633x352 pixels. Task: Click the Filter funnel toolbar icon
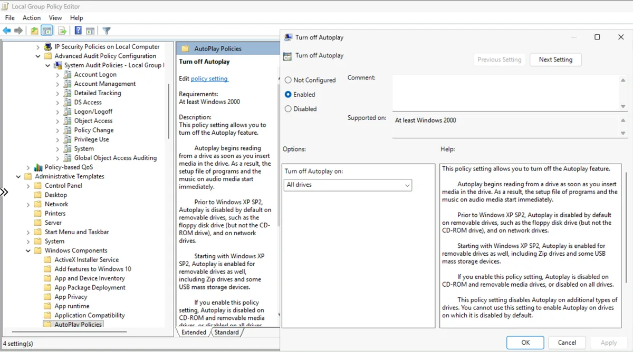106,31
